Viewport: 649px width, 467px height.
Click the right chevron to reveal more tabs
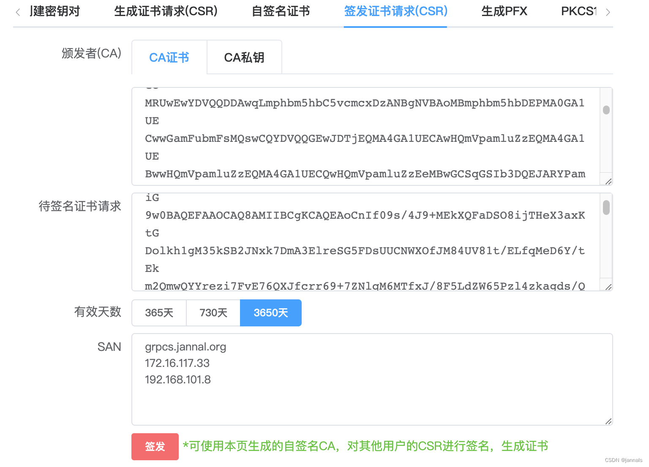tap(608, 12)
